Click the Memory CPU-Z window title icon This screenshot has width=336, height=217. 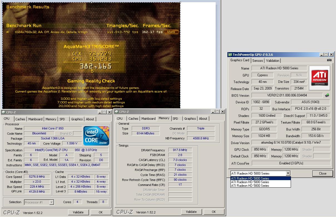[x=116, y=112]
